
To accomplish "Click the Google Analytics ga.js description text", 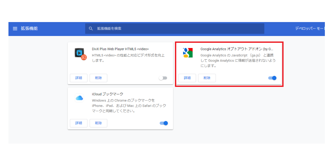I will tap(238, 61).
